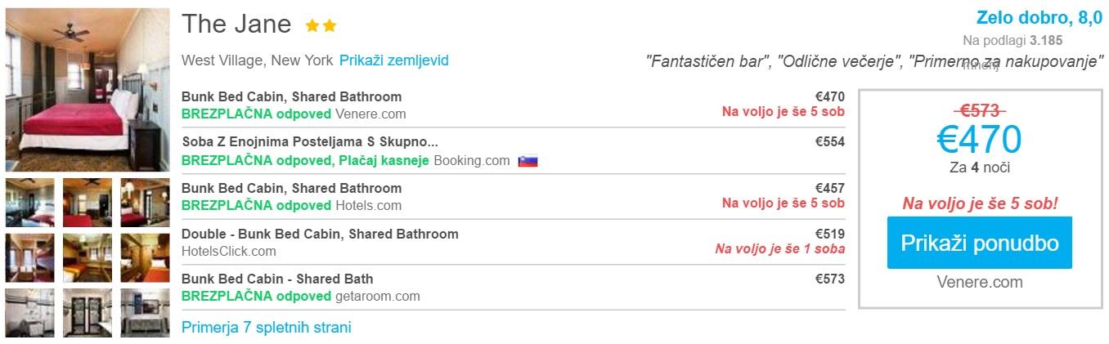Image resolution: width=1109 pixels, height=344 pixels.
Task: Open The Jane hotel title
Action: tap(236, 25)
